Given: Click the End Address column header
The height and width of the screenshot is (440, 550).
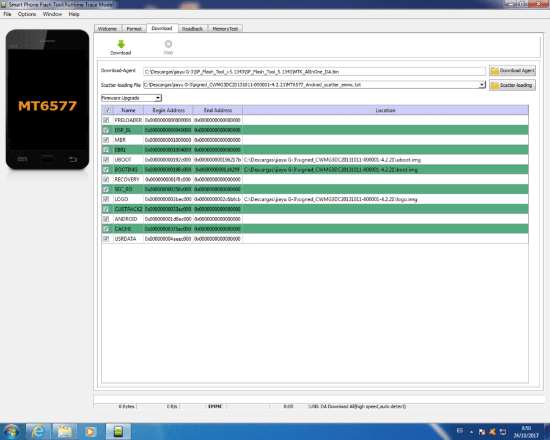Looking at the screenshot, I should [218, 110].
